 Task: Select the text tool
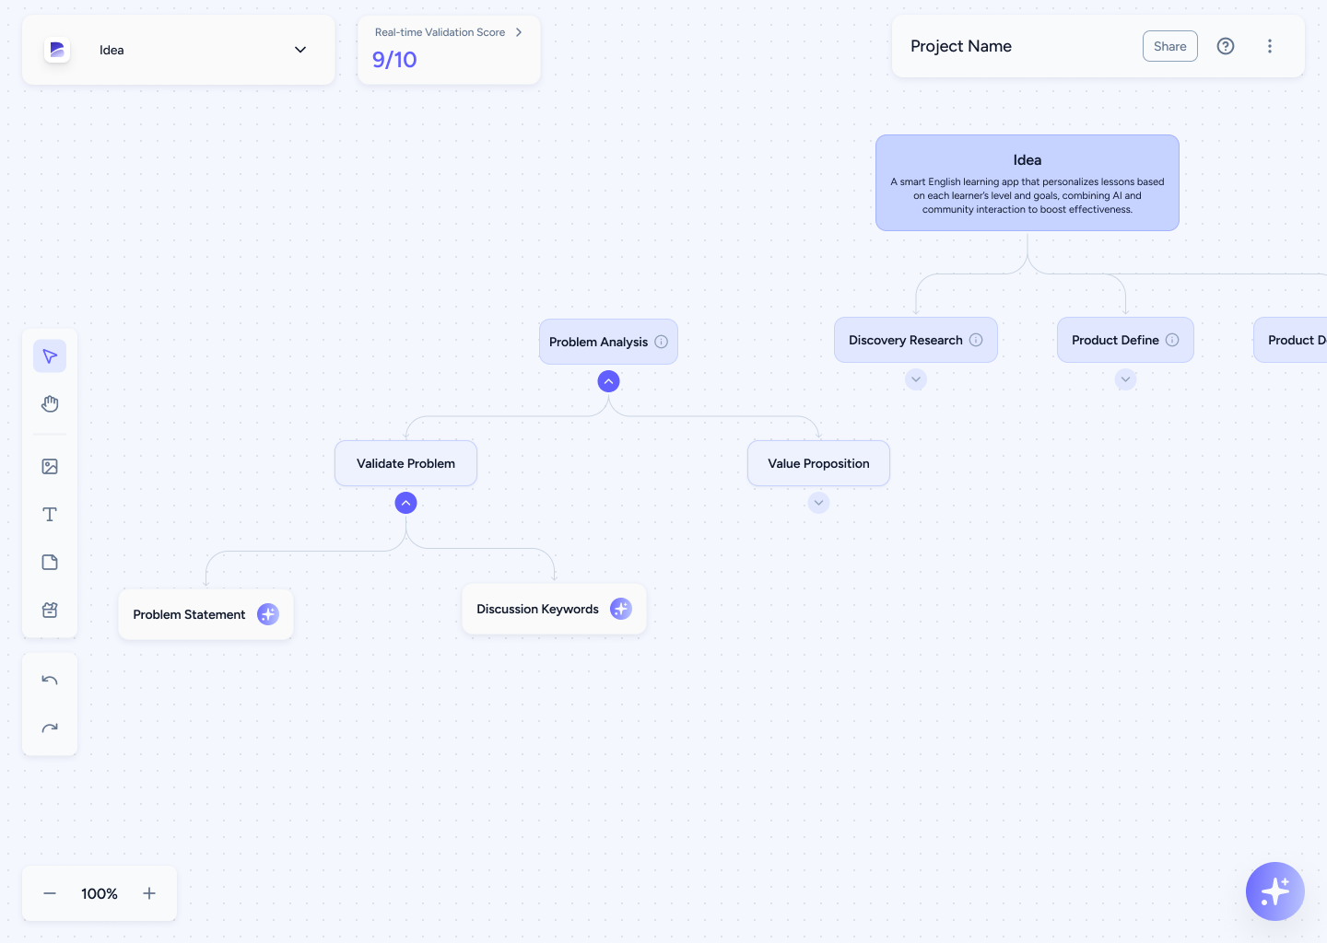point(50,514)
